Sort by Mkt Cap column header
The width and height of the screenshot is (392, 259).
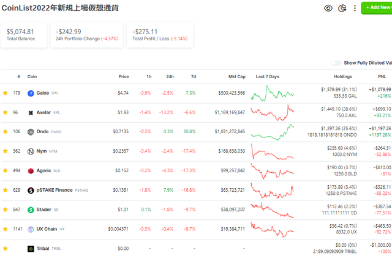(x=237, y=76)
